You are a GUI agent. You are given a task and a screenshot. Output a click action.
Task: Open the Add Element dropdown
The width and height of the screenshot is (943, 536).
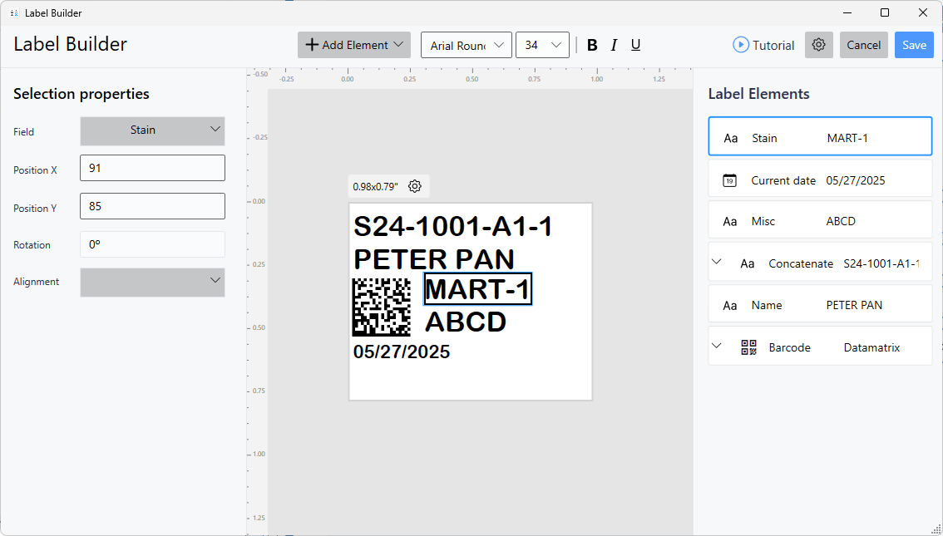click(x=353, y=45)
